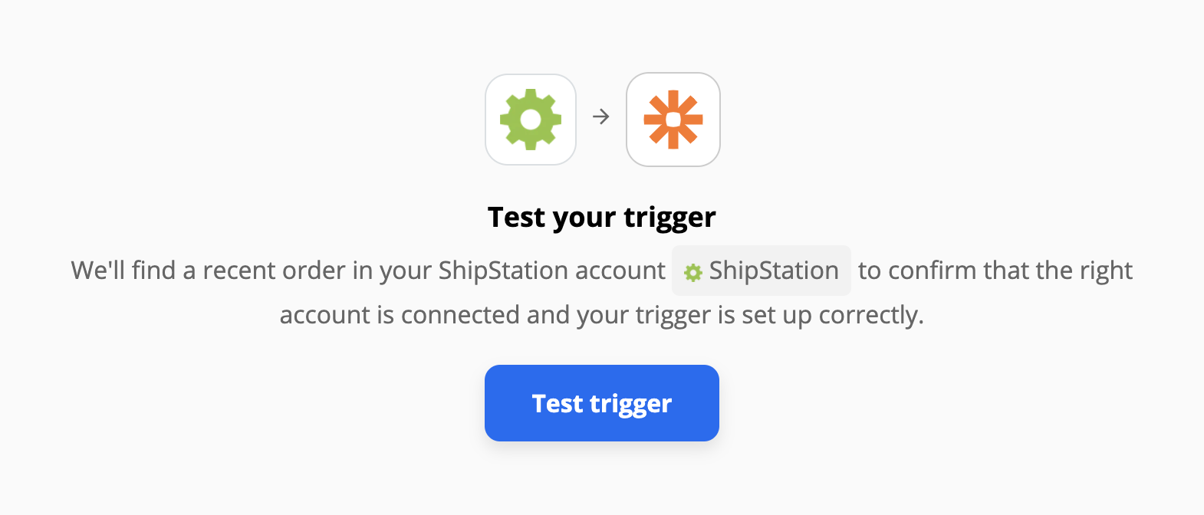Select the Test your trigger heading

tap(601, 217)
